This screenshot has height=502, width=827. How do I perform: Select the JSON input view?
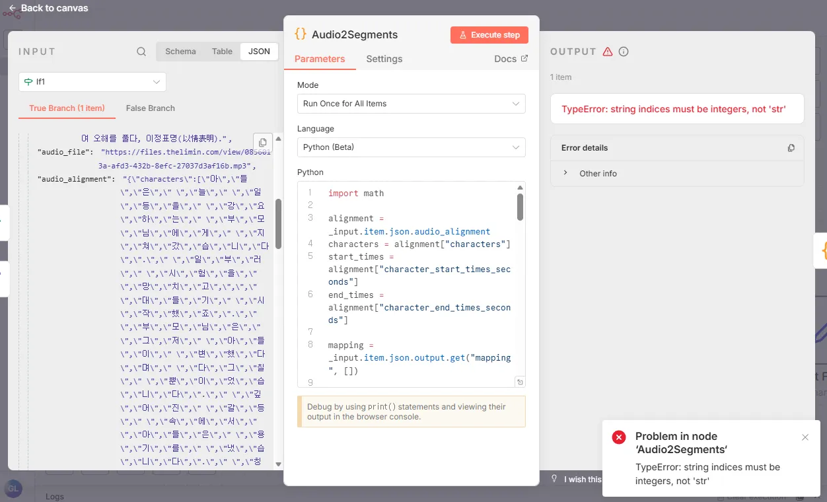pos(259,52)
